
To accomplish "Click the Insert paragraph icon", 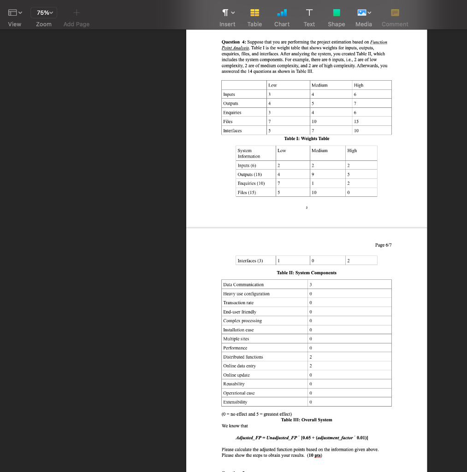I will pos(225,12).
